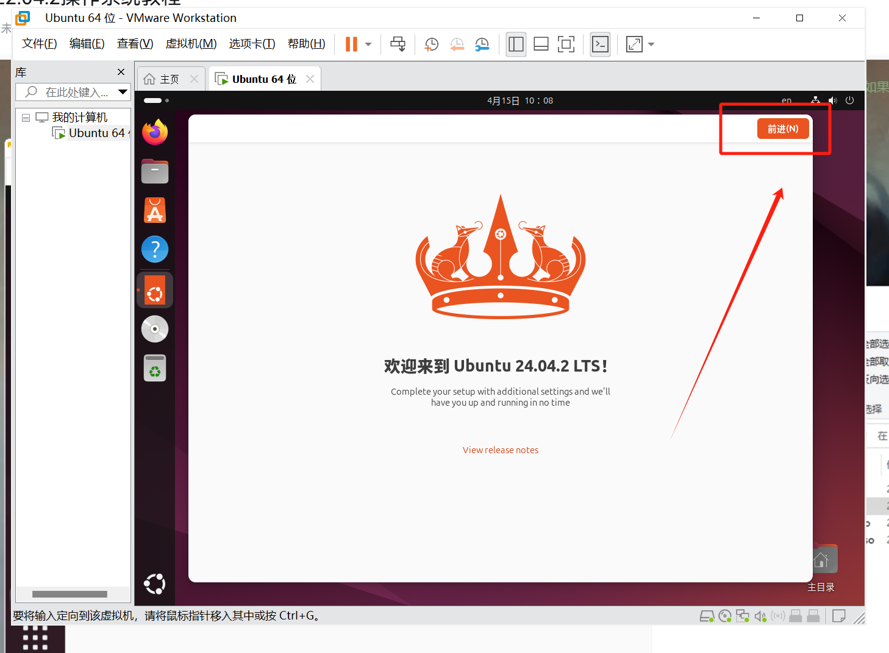Screen dimensions: 889x653
Task: Click the 4月15日 10:08 clock
Action: [520, 101]
